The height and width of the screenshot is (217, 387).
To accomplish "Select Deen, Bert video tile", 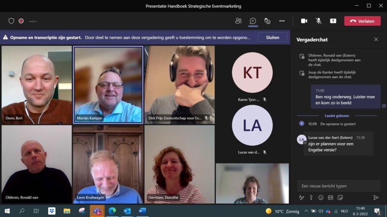I will (x=37, y=85).
